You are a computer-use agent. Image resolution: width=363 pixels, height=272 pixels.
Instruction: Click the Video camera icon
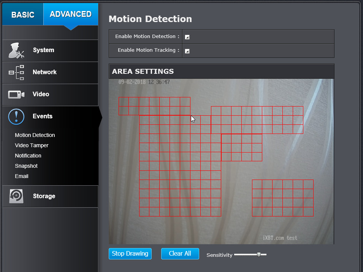[16, 94]
